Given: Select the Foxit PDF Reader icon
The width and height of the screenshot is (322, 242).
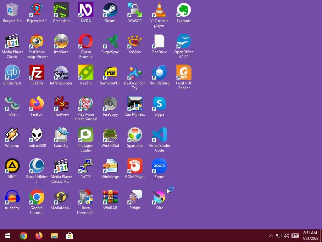Looking at the screenshot, I should point(184,72).
